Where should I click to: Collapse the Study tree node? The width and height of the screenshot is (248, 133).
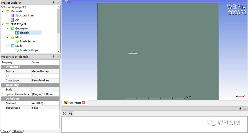tap(7, 46)
